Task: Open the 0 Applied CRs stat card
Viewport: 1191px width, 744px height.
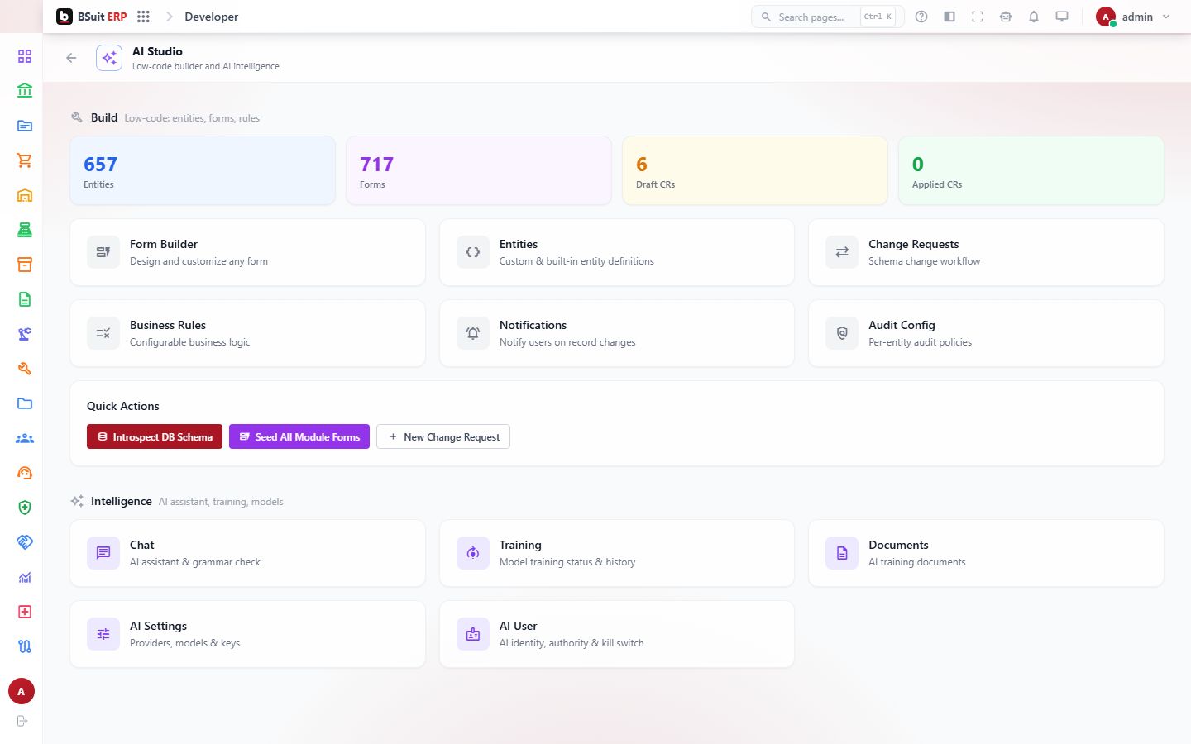Action: (x=1031, y=170)
